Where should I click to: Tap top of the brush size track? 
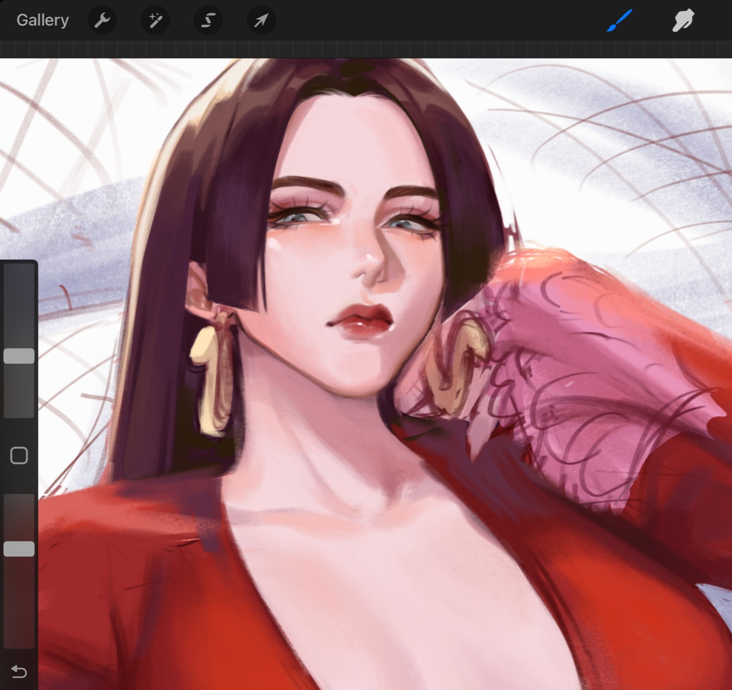pyautogui.click(x=19, y=272)
